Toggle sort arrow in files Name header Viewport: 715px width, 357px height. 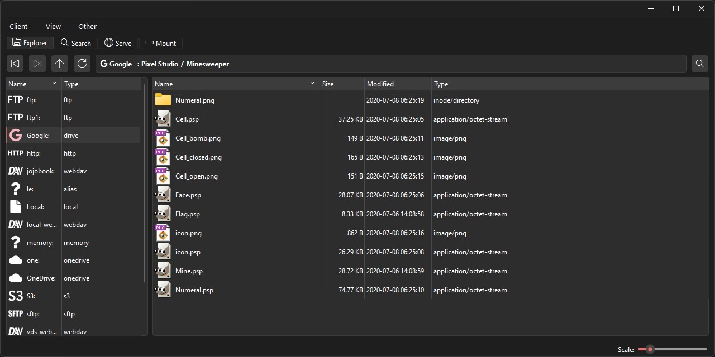pyautogui.click(x=312, y=83)
